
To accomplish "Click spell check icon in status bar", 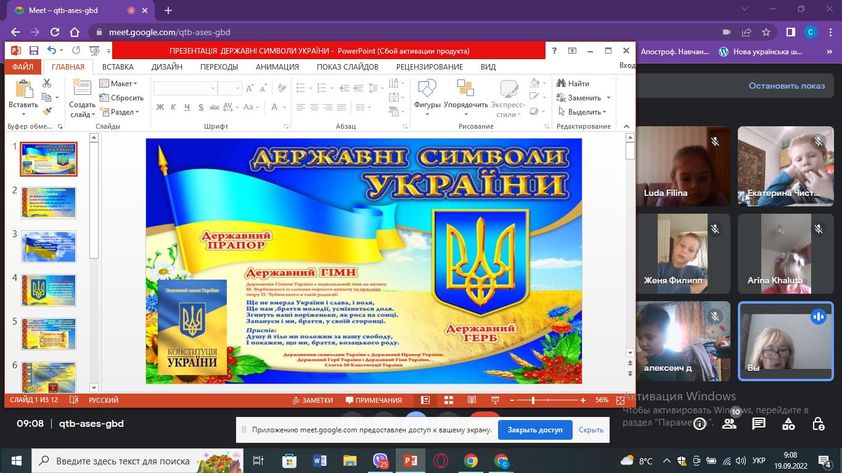I will pos(74,400).
